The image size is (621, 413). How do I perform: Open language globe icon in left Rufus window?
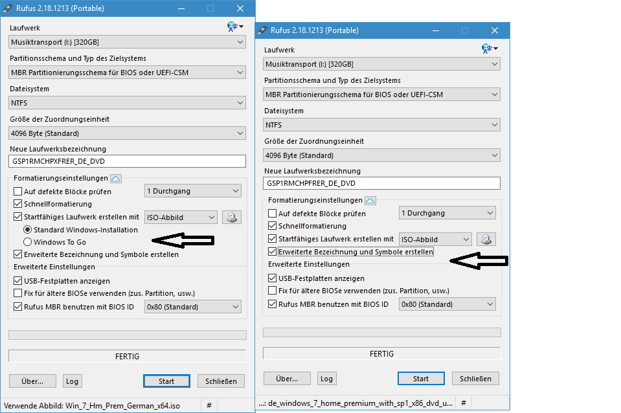tap(235, 27)
